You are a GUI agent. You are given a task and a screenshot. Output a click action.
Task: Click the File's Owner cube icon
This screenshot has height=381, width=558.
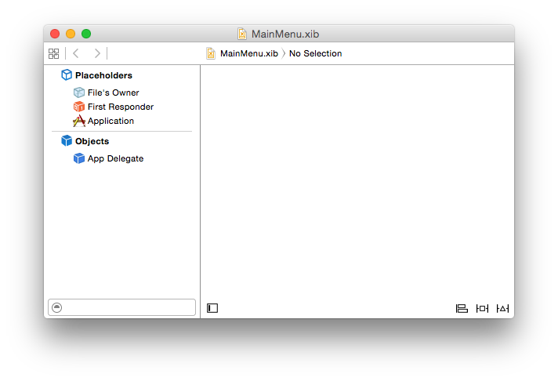79,93
